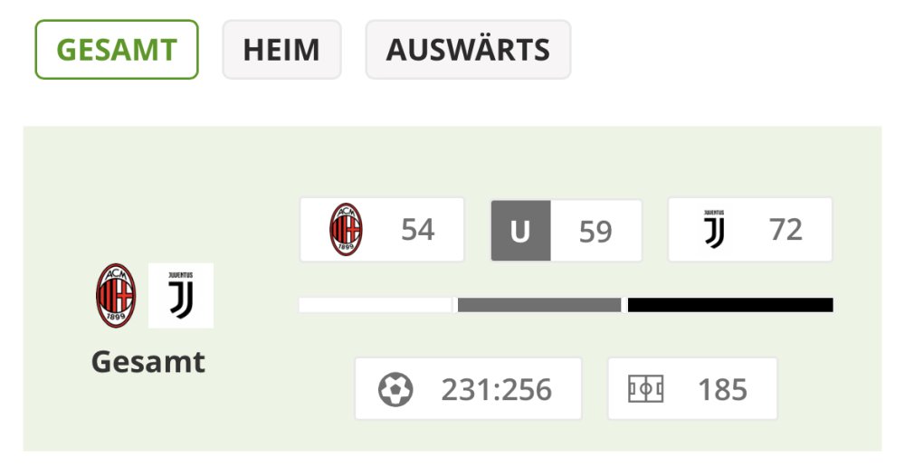Click AC Milan crest in wins box
Screen dimensions: 905x476
coord(346,230)
